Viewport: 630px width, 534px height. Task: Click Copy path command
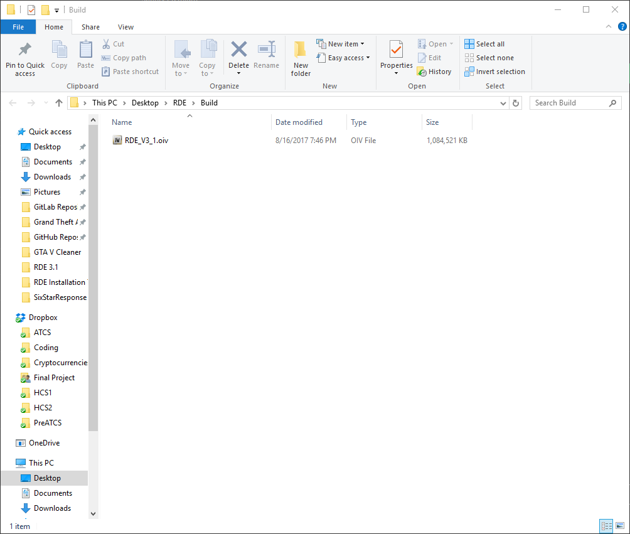tap(124, 58)
